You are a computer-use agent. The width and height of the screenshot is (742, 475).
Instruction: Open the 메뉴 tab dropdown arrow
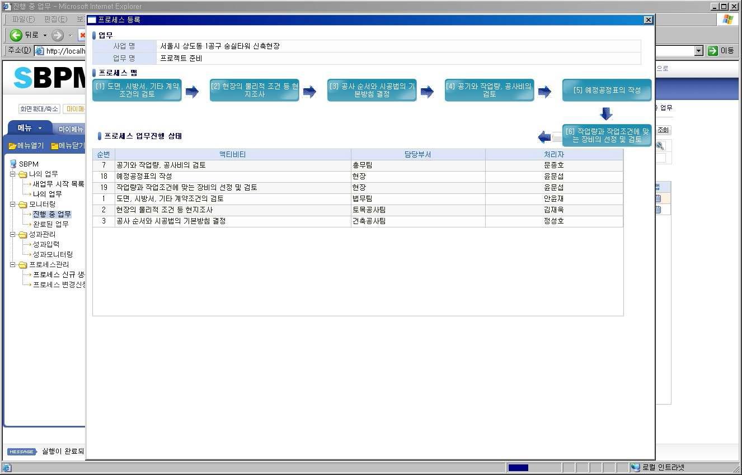point(40,129)
